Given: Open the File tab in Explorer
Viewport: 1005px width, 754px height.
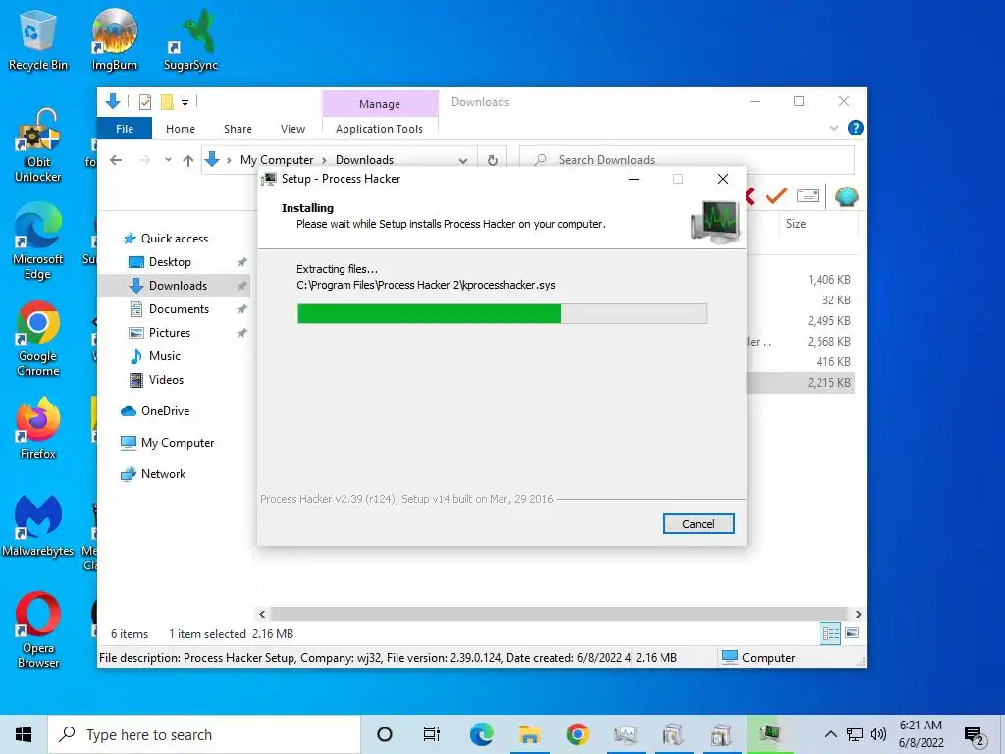Looking at the screenshot, I should click(125, 129).
